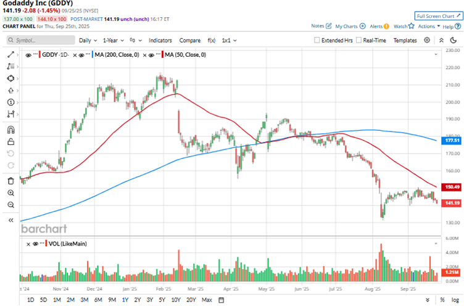Screen dimensions: 464x306
Task: Open chart settings gear
Action: pyautogui.click(x=427, y=40)
